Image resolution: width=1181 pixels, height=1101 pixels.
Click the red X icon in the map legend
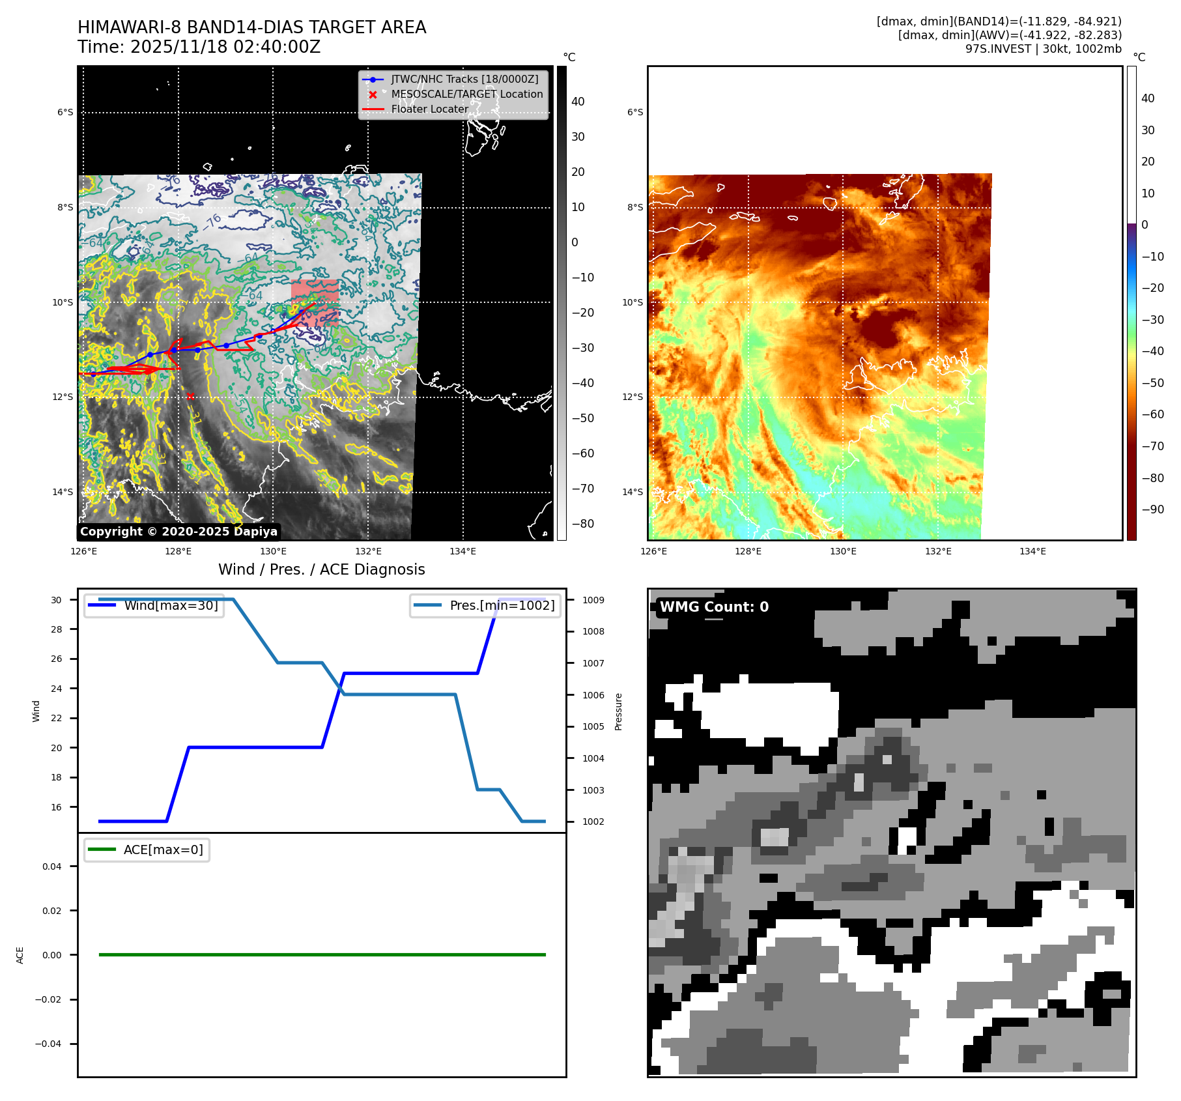point(373,94)
